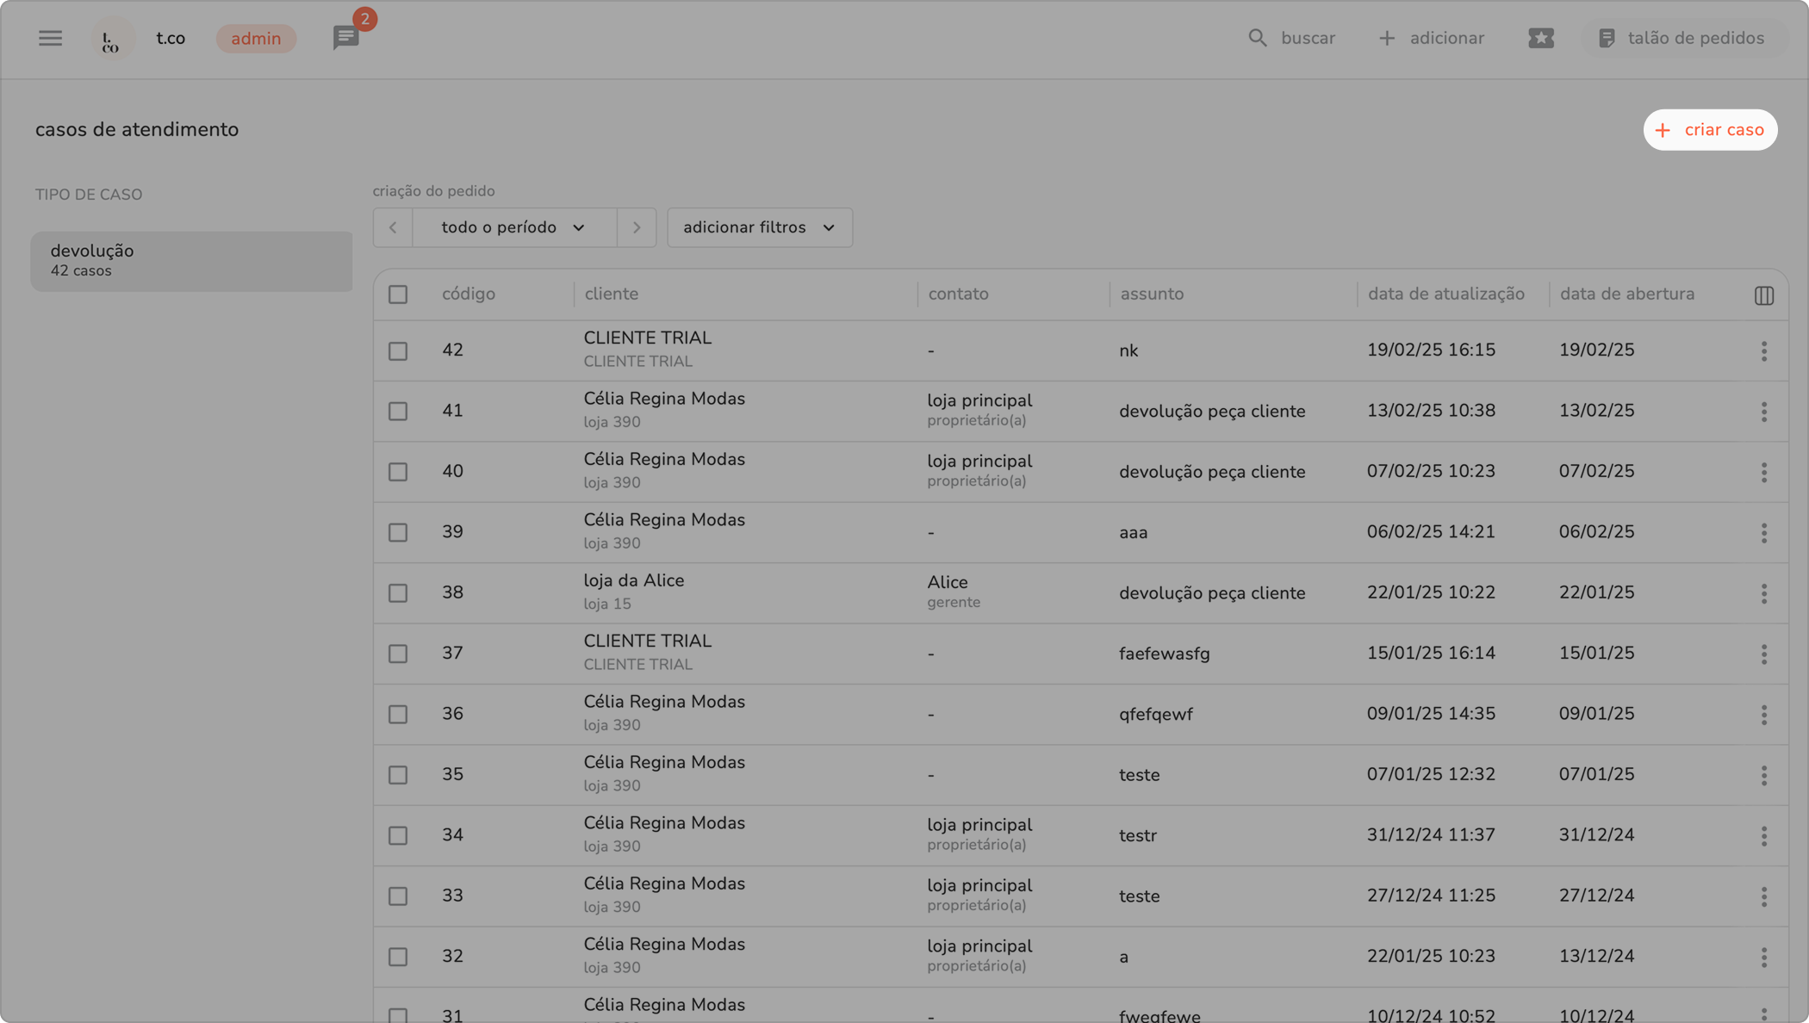
Task: Select the 'devolução' case type item
Action: [191, 260]
